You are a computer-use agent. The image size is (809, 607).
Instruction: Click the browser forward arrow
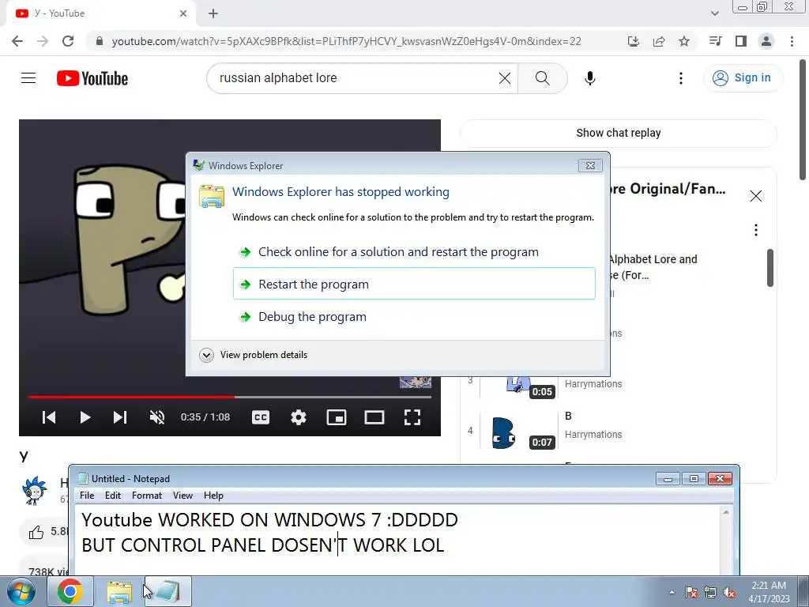click(x=43, y=41)
